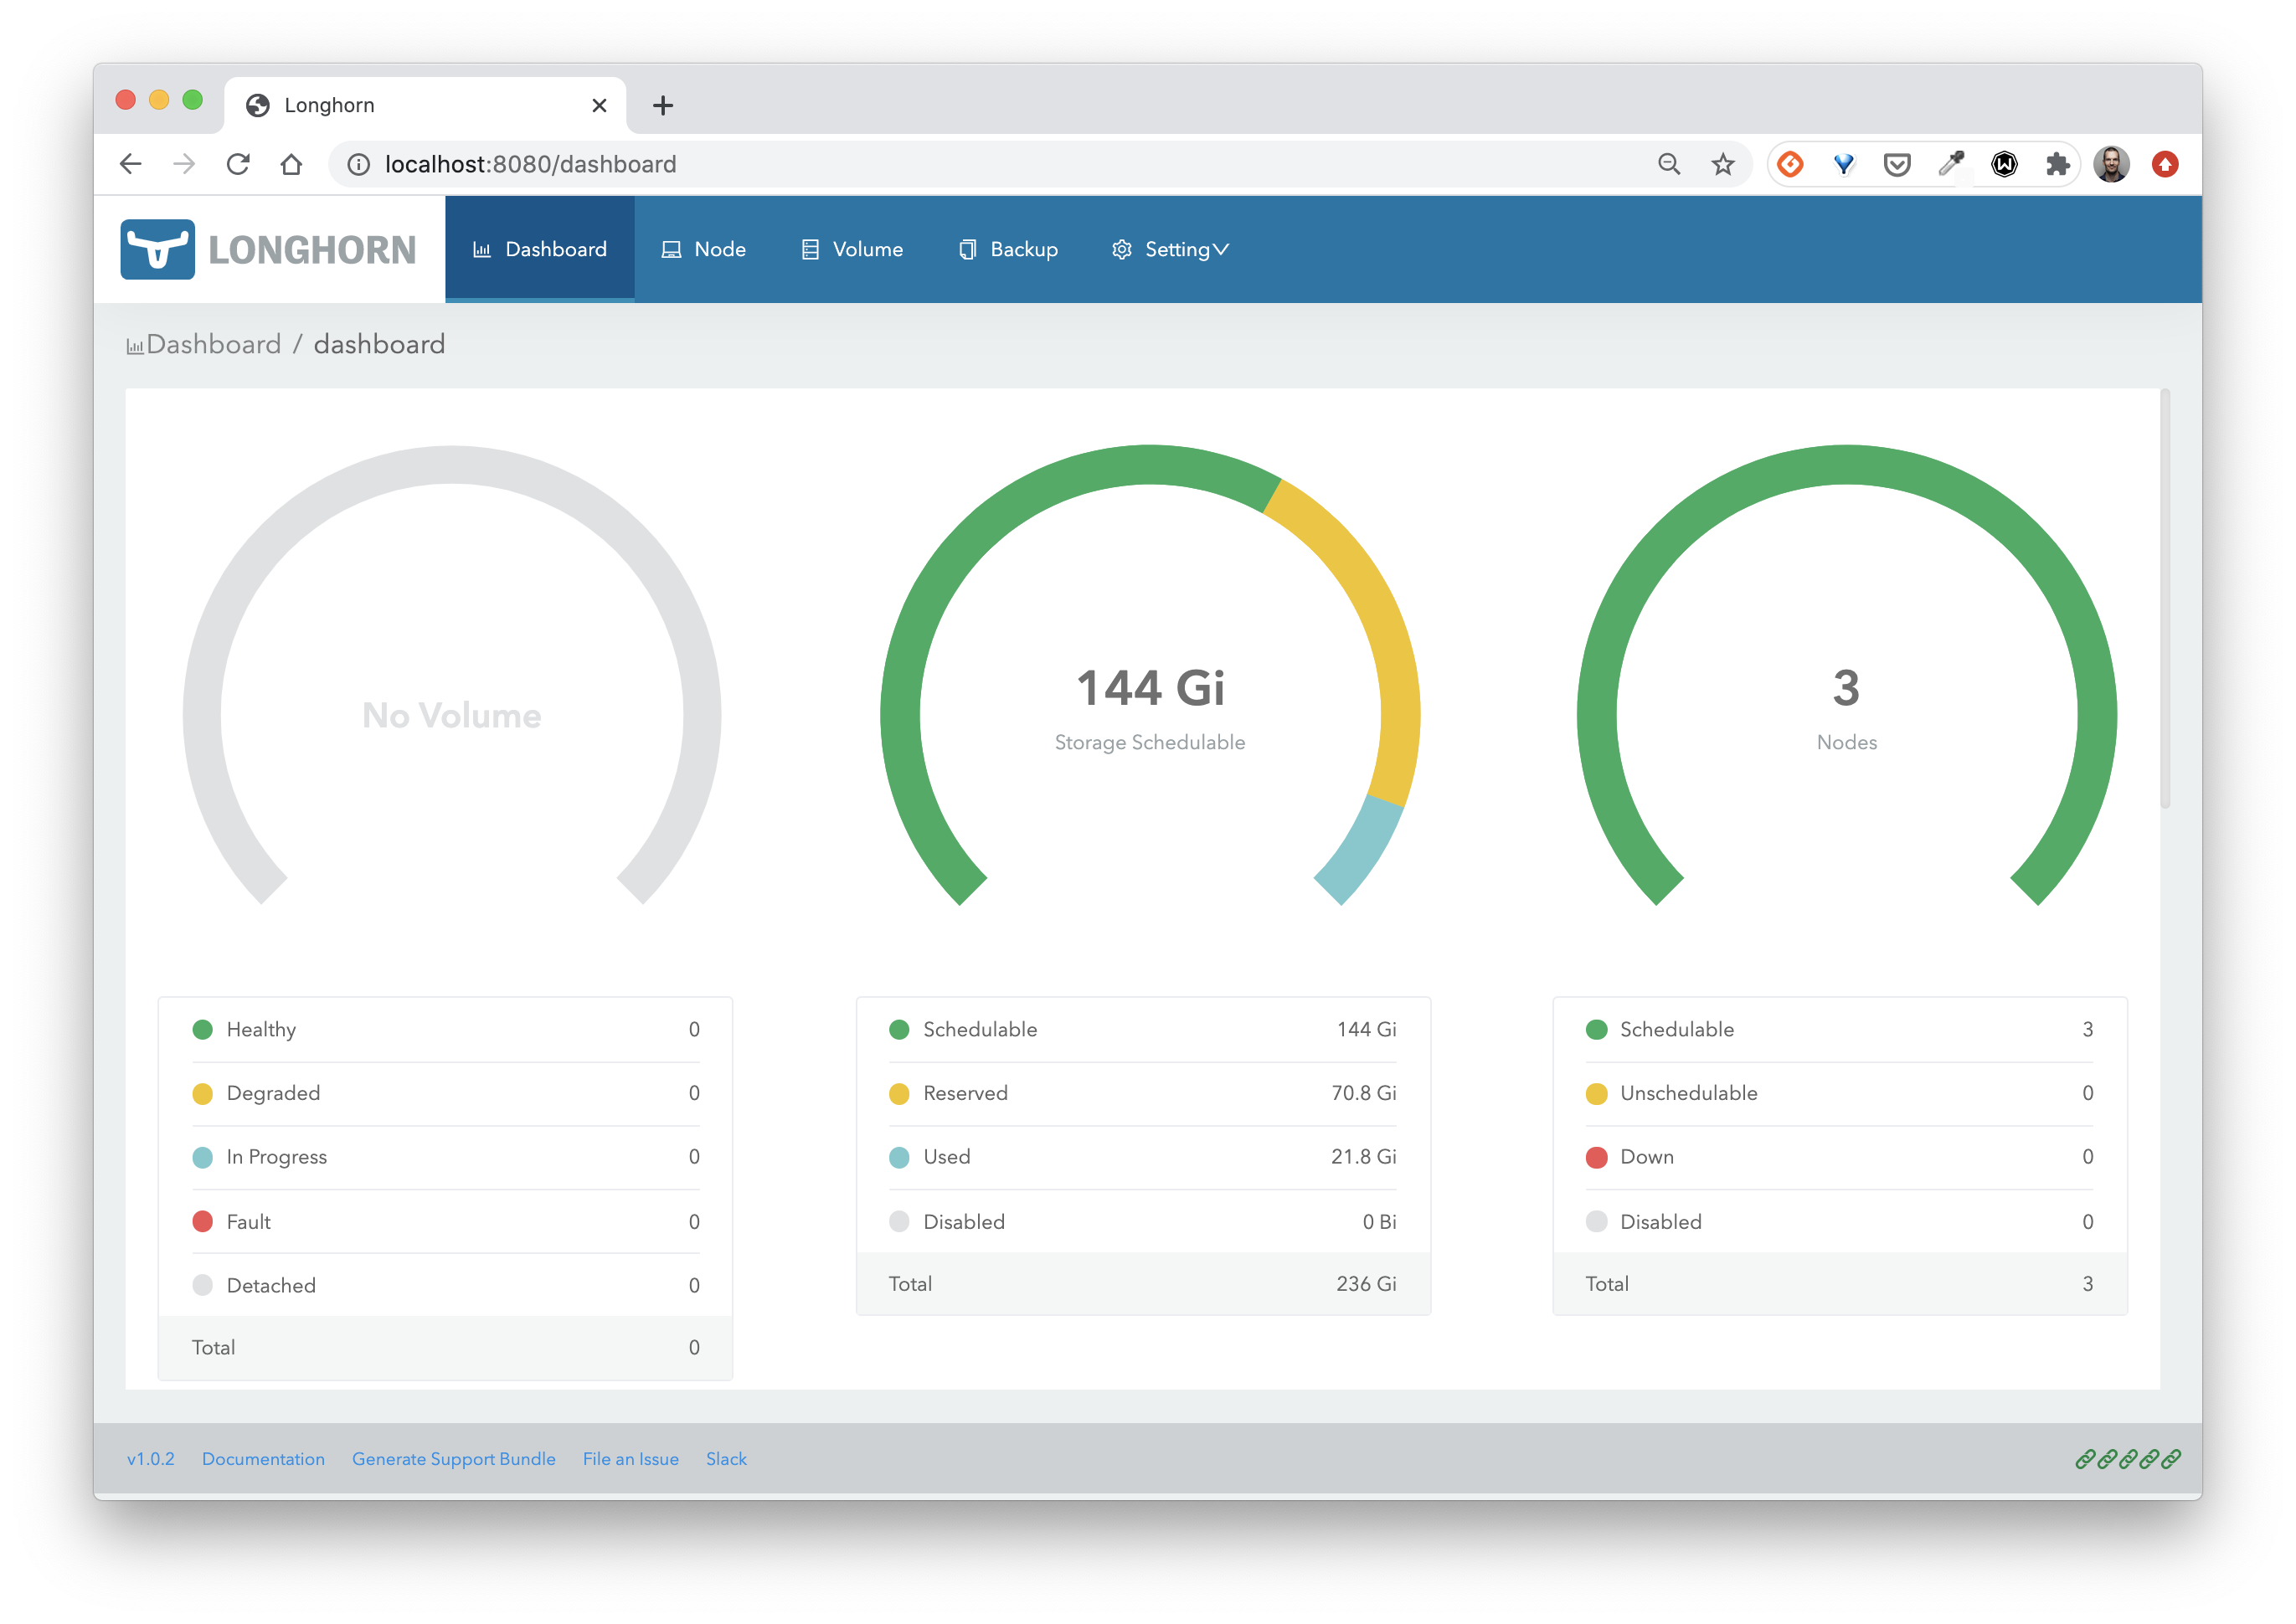Open the browser profile avatar menu
The image size is (2296, 1624).
pyautogui.click(x=2111, y=164)
